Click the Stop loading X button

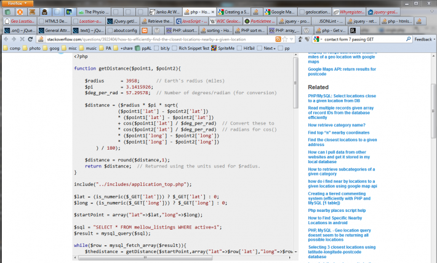tap(22, 39)
